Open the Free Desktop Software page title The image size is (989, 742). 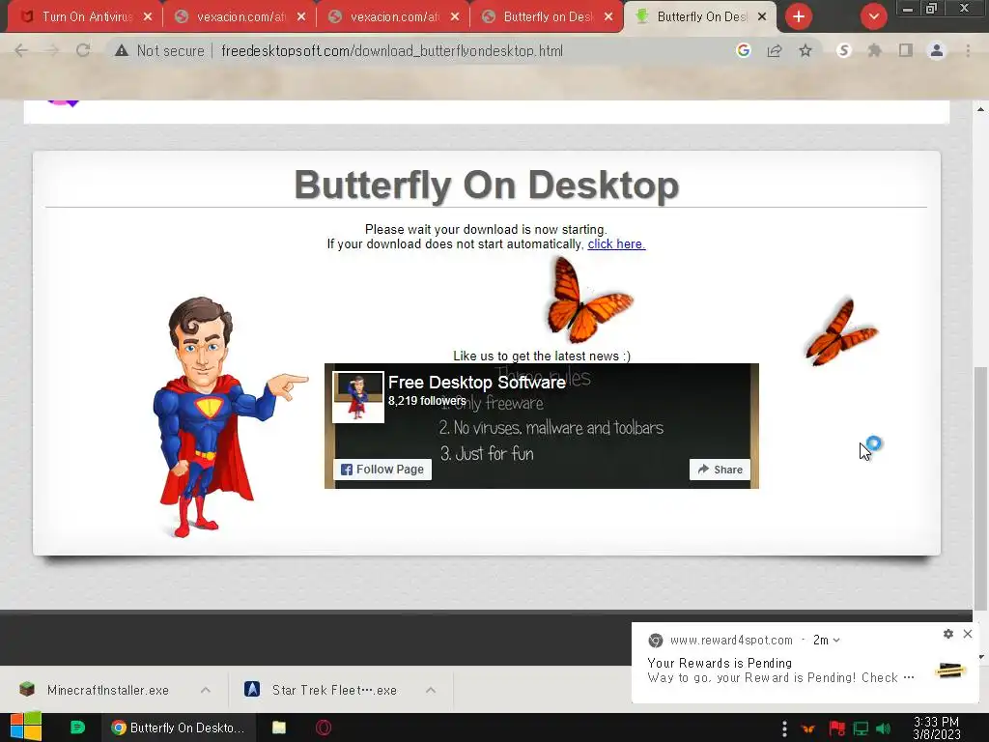coord(477,383)
